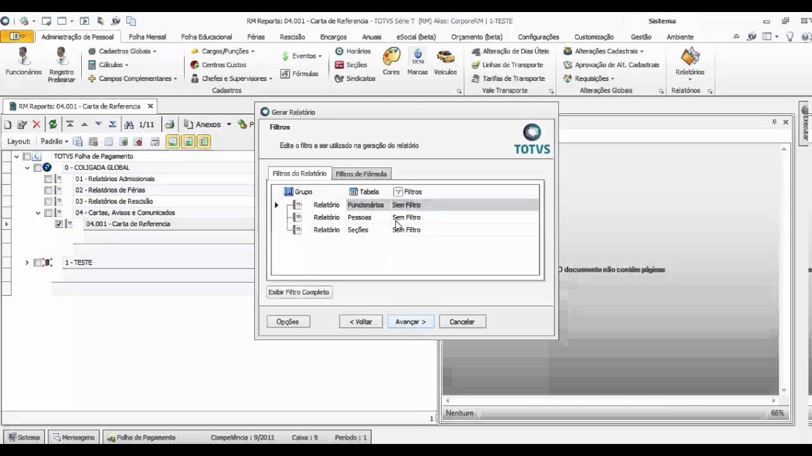Viewport: 812px width, 456px height.
Task: Check the 01 - Relatórios Admissionais checkbox
Action: click(x=48, y=179)
